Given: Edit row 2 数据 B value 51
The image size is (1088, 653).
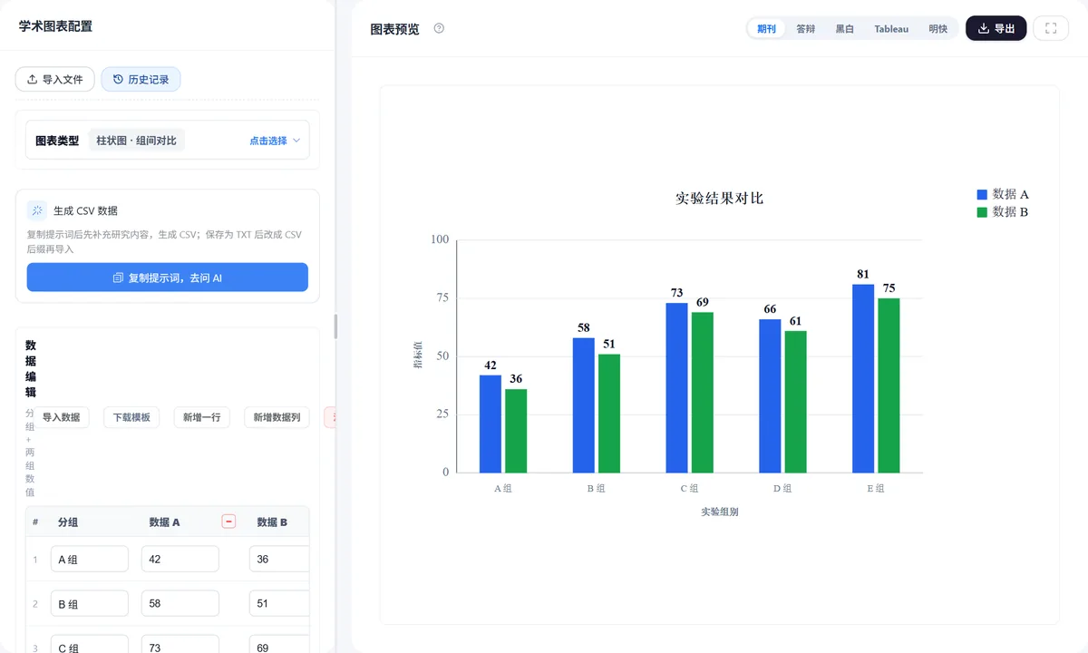Looking at the screenshot, I should (279, 603).
